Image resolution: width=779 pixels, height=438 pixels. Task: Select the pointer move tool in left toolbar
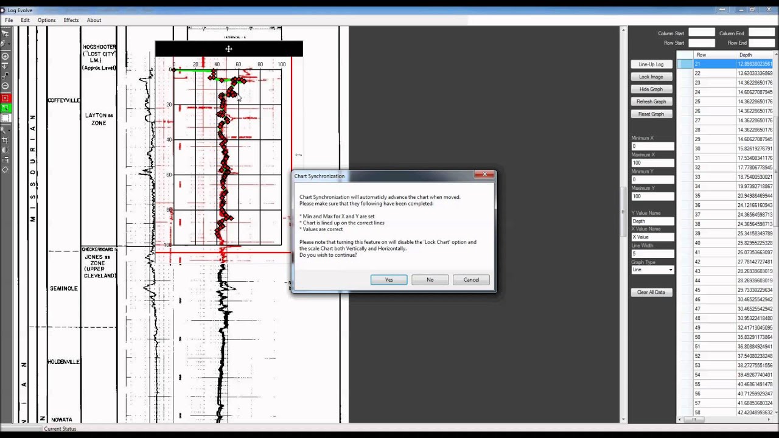pos(5,34)
